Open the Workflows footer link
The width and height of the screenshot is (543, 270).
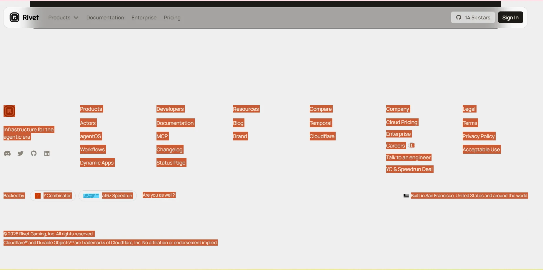(93, 150)
